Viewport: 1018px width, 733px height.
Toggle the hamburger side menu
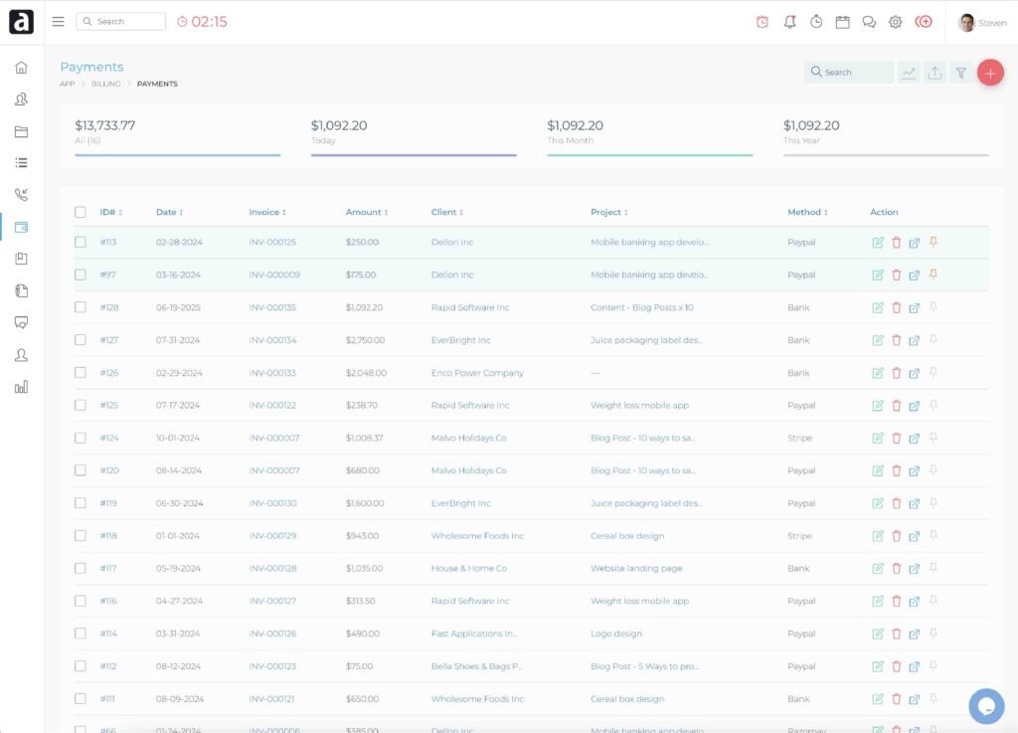[58, 22]
